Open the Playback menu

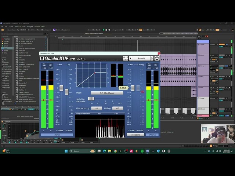[18, 26]
